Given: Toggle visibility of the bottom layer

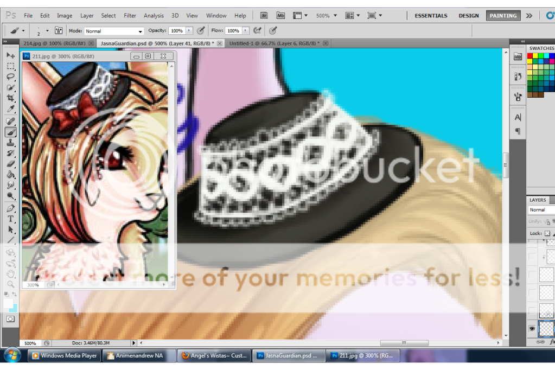Looking at the screenshot, I should pyautogui.click(x=532, y=329).
